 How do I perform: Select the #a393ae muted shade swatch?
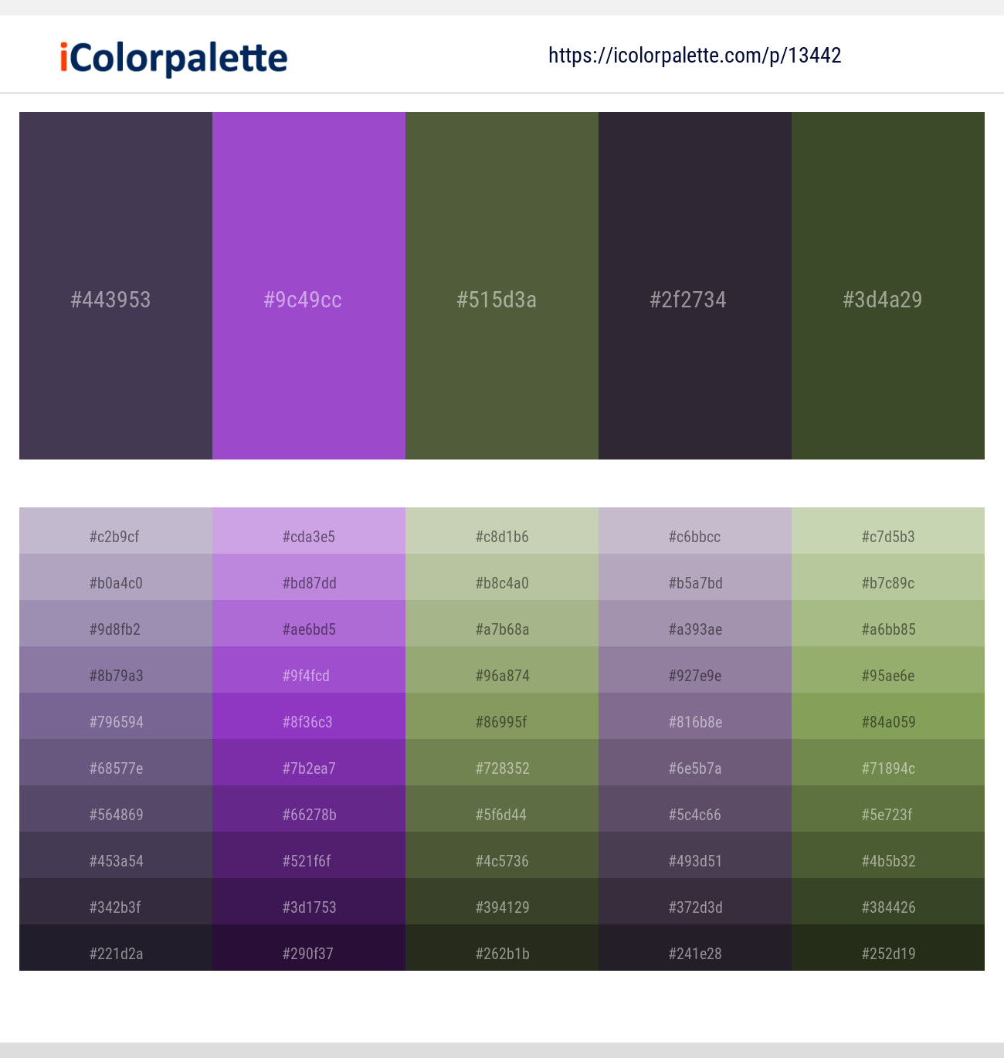coord(694,629)
